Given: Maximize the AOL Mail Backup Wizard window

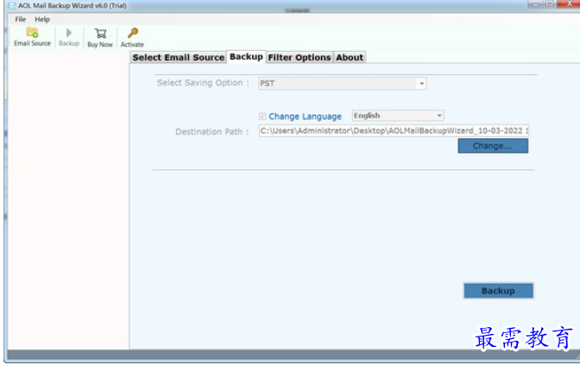Looking at the screenshot, I should click(x=550, y=3).
